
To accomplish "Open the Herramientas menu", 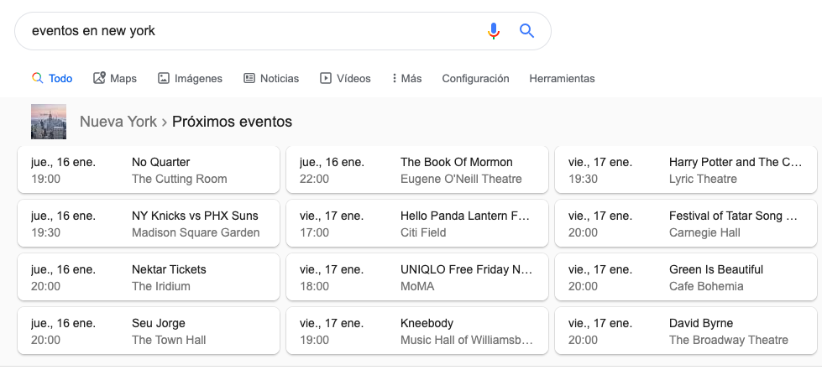I will [x=562, y=79].
